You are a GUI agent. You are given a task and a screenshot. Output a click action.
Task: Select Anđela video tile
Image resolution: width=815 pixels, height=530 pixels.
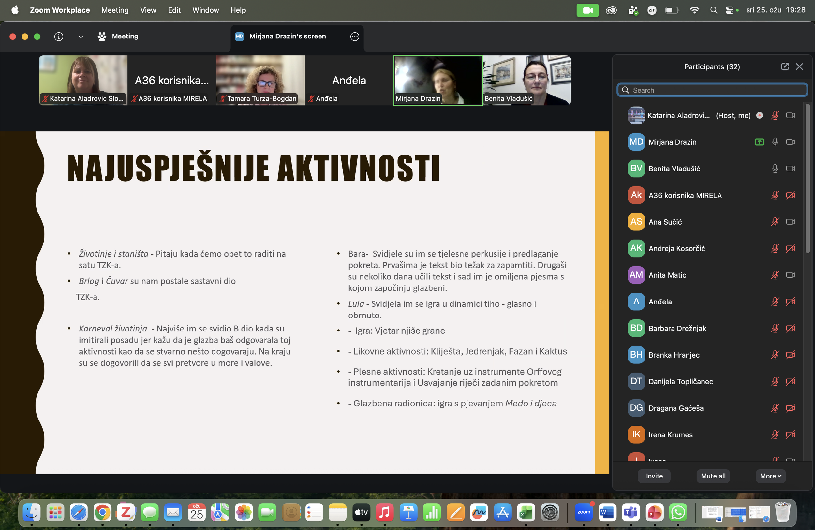coord(349,80)
